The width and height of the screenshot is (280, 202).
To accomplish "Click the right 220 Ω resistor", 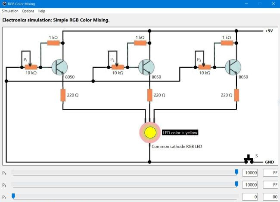I will point(236,95).
